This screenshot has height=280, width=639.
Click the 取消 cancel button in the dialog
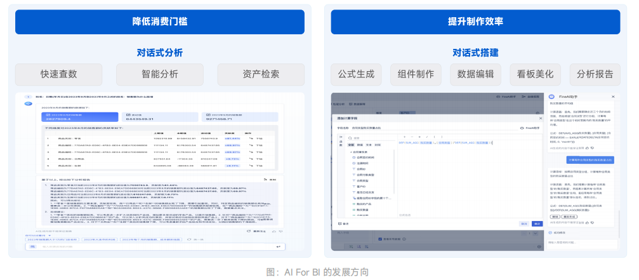(x=524, y=223)
